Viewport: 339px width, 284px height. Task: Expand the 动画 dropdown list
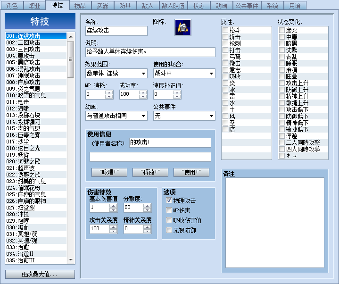click(x=116, y=116)
